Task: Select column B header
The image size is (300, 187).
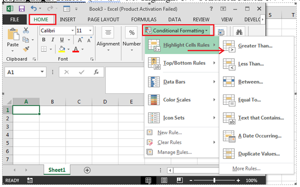Action: pos(52,102)
